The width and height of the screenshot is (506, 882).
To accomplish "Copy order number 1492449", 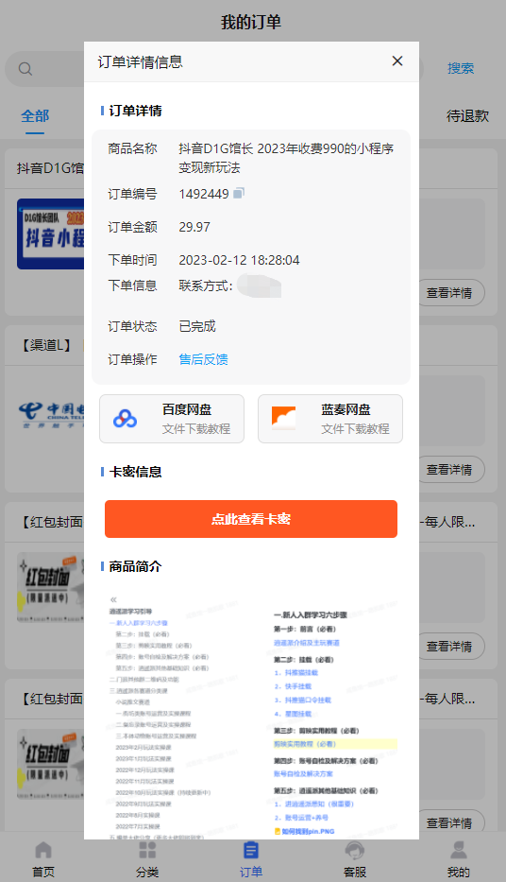I will [x=239, y=193].
